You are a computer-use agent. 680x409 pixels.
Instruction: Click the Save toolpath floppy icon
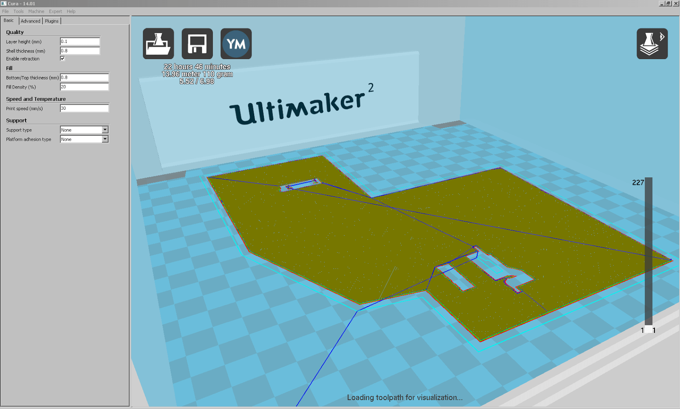click(x=197, y=43)
